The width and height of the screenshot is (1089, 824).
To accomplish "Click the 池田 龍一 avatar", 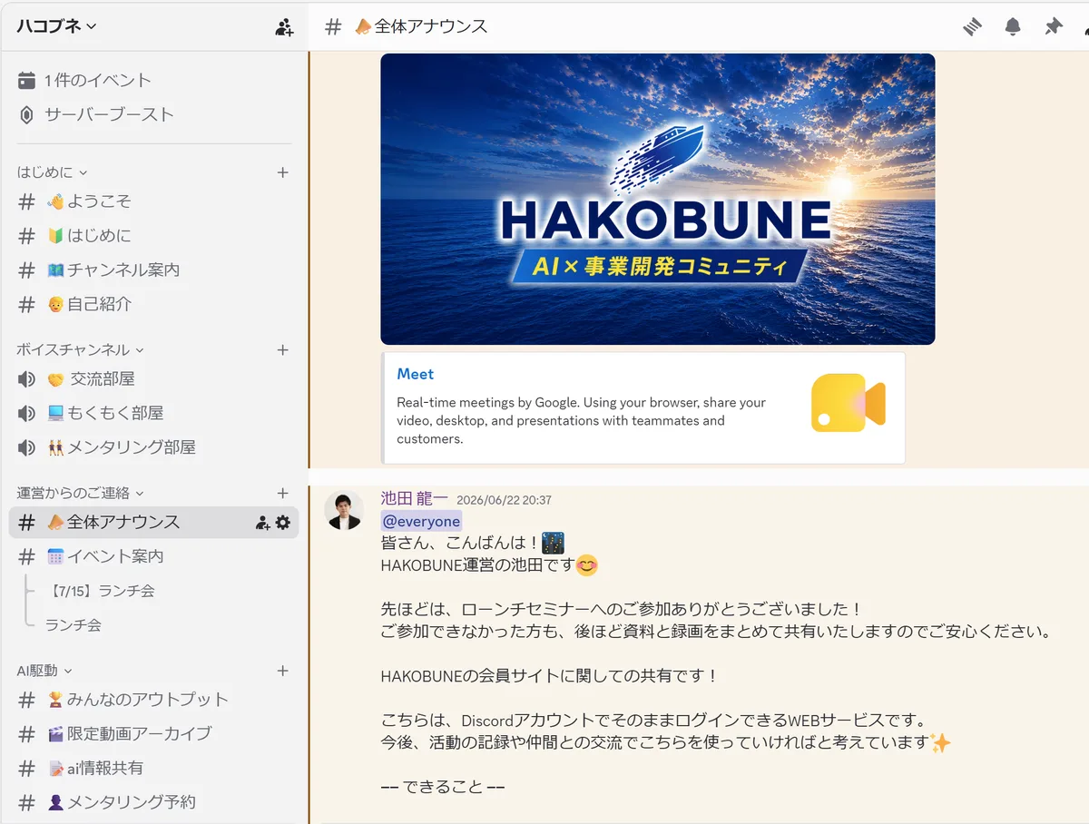I will [x=344, y=511].
